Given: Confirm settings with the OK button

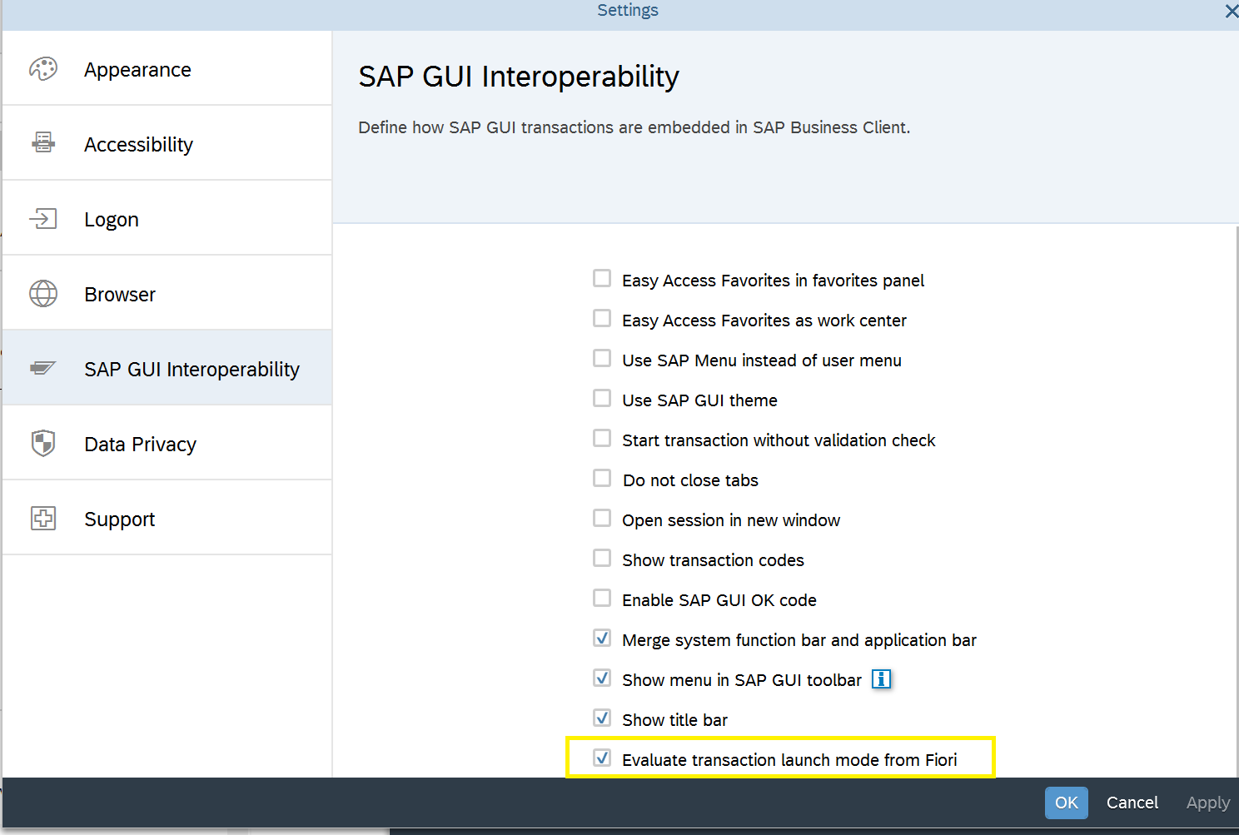Looking at the screenshot, I should click(1067, 803).
